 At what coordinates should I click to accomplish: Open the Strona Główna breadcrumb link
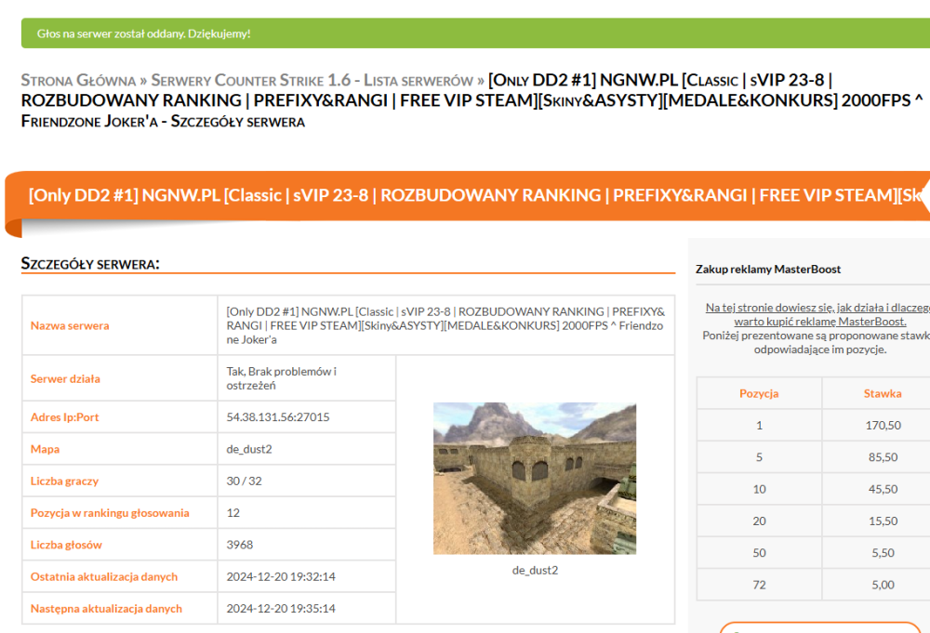tap(78, 80)
